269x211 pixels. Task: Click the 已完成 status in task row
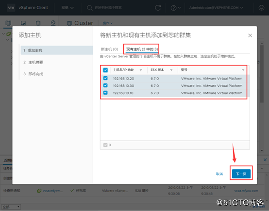coord(81,191)
